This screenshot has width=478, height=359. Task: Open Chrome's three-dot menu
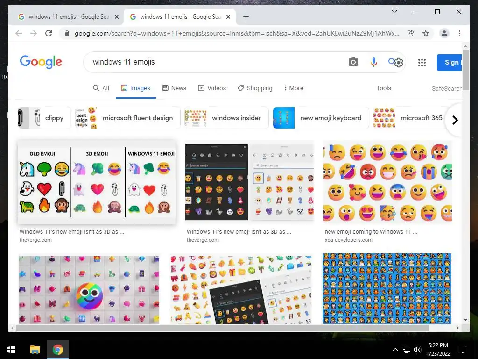(x=459, y=33)
